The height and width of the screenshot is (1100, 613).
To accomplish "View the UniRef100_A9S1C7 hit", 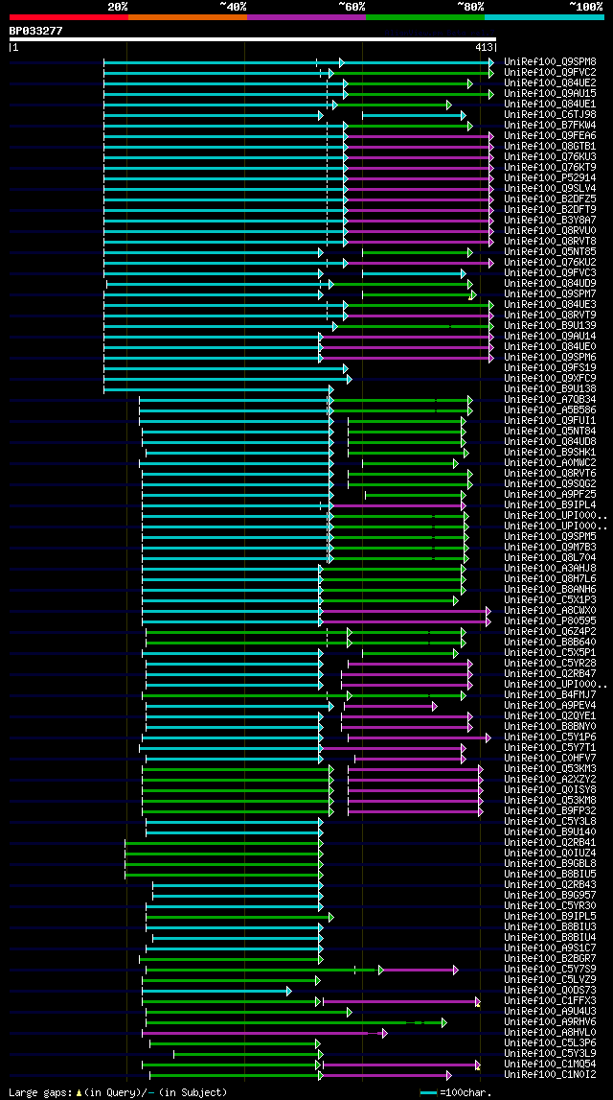I will (550, 948).
